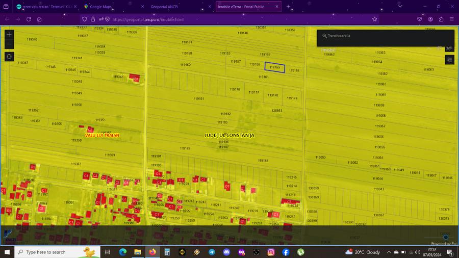The width and height of the screenshot is (459, 258).
Task: Open the Firefox application menu
Action: [452, 19]
